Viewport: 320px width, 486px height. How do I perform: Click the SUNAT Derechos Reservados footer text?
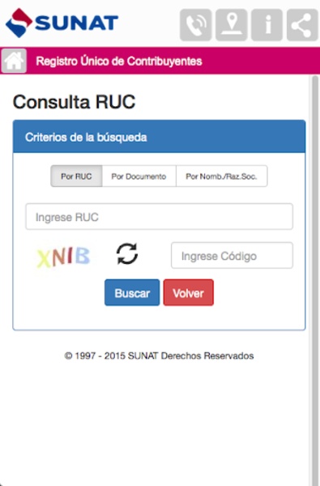coord(159,356)
